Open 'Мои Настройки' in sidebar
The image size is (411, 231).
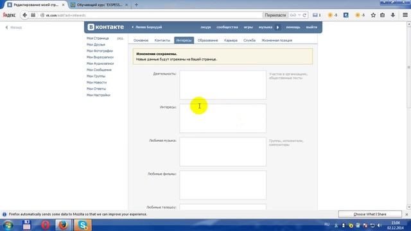(98, 95)
